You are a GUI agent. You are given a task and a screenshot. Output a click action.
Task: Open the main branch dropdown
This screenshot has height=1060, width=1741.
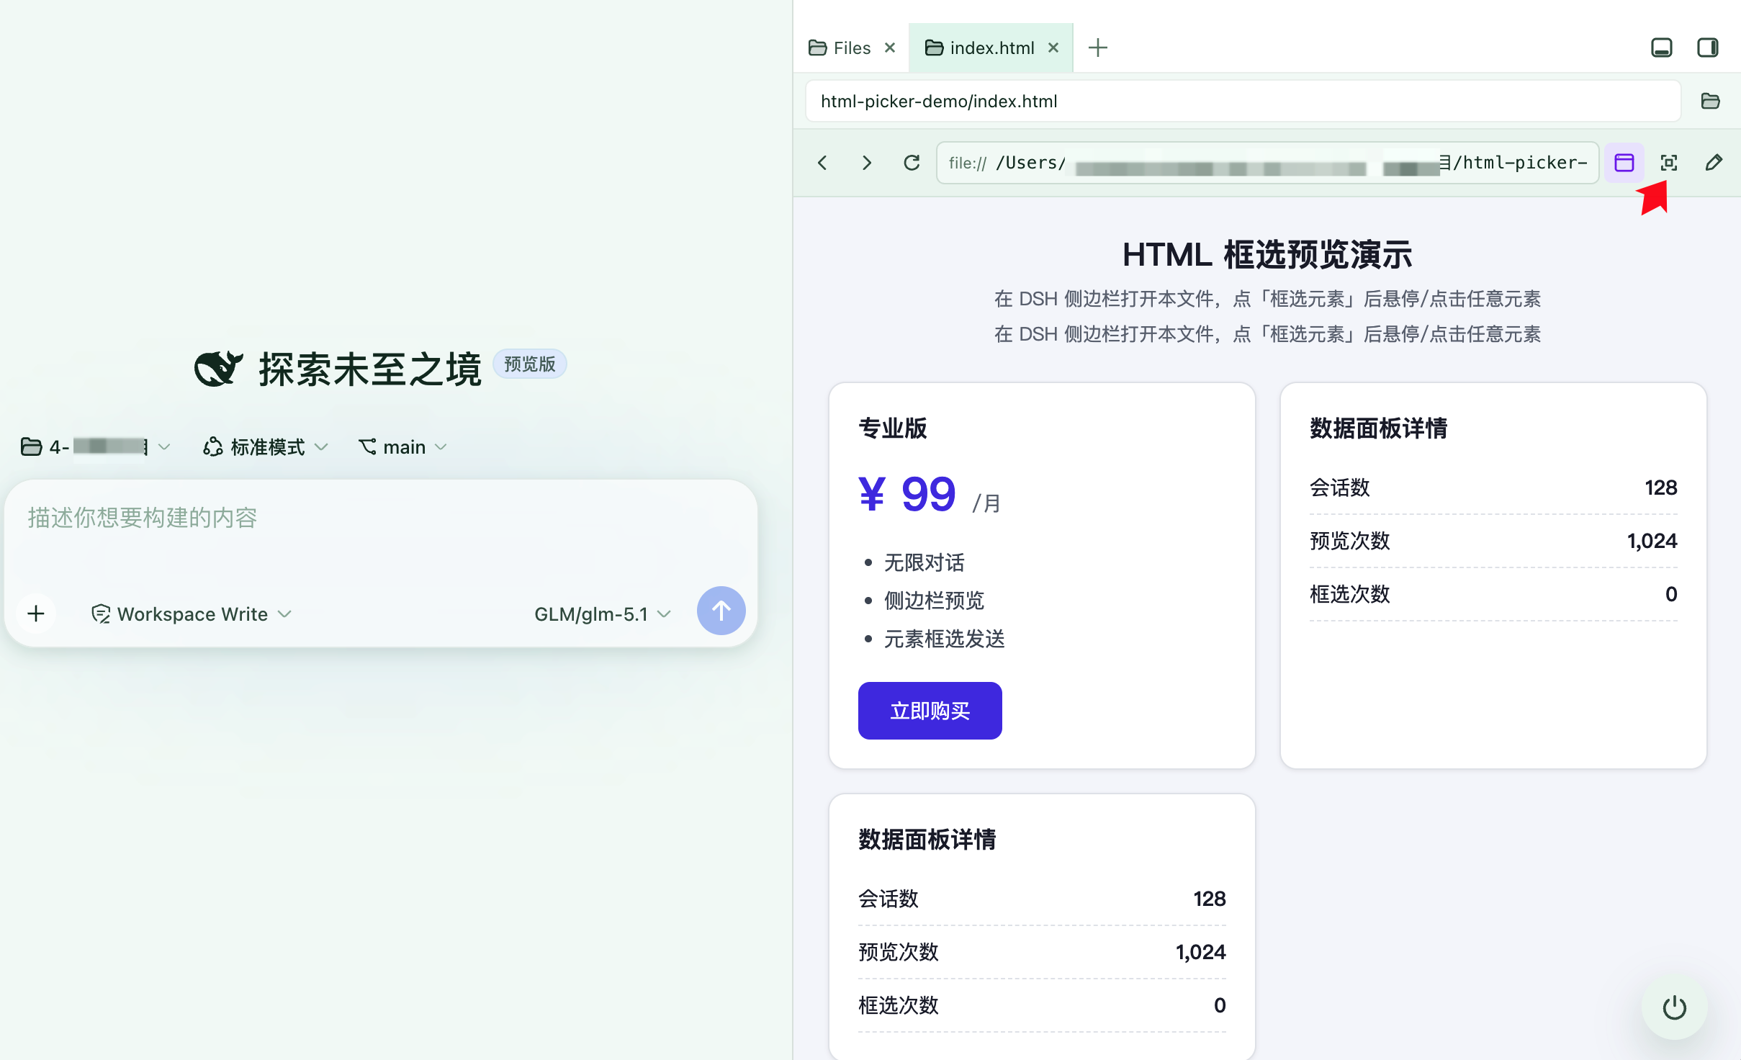[403, 446]
